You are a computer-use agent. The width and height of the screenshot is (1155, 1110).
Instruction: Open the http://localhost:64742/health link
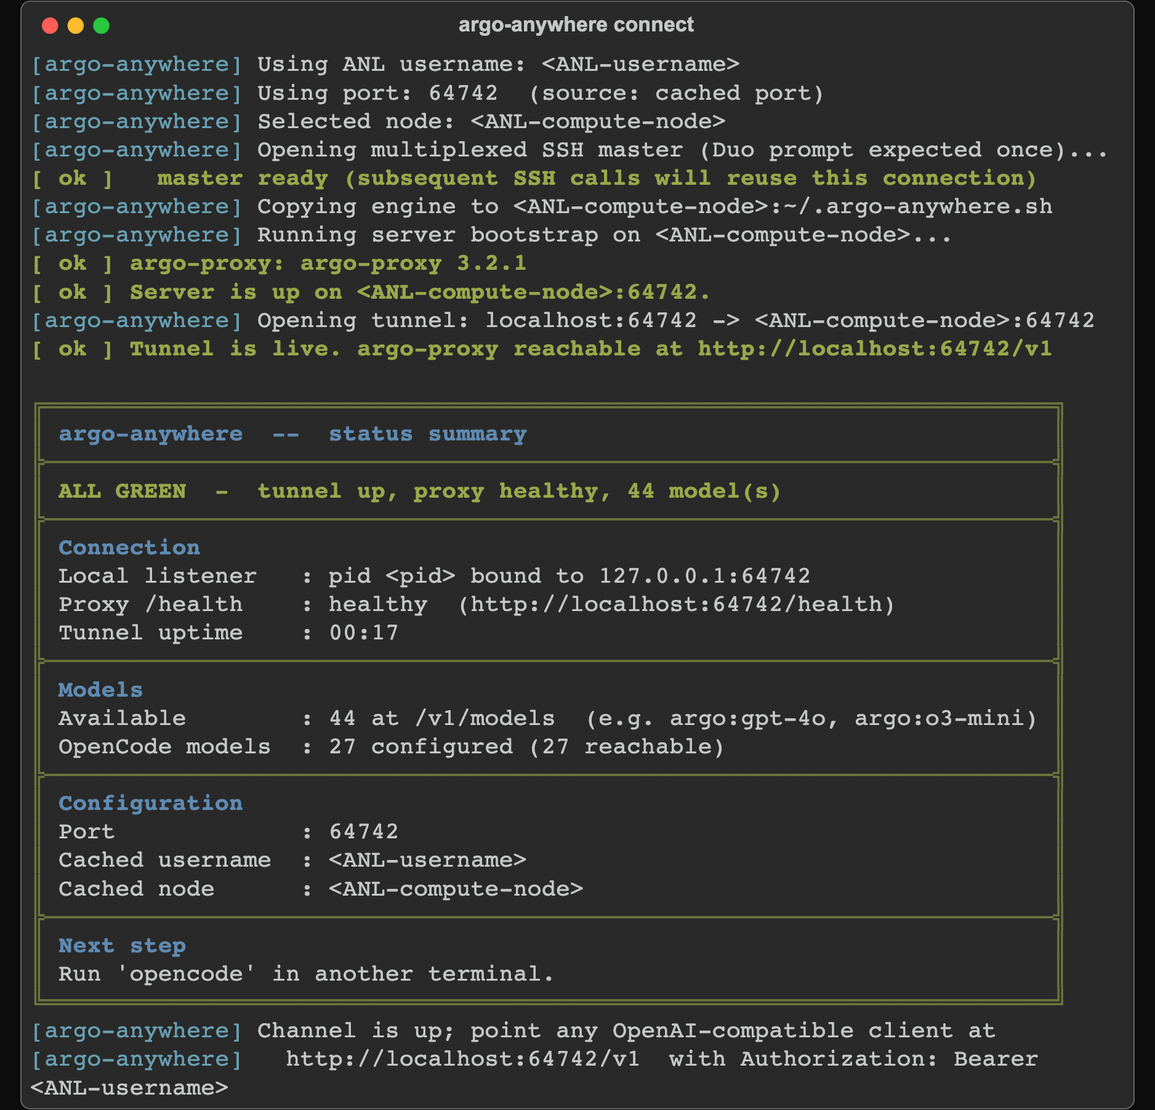(x=677, y=604)
